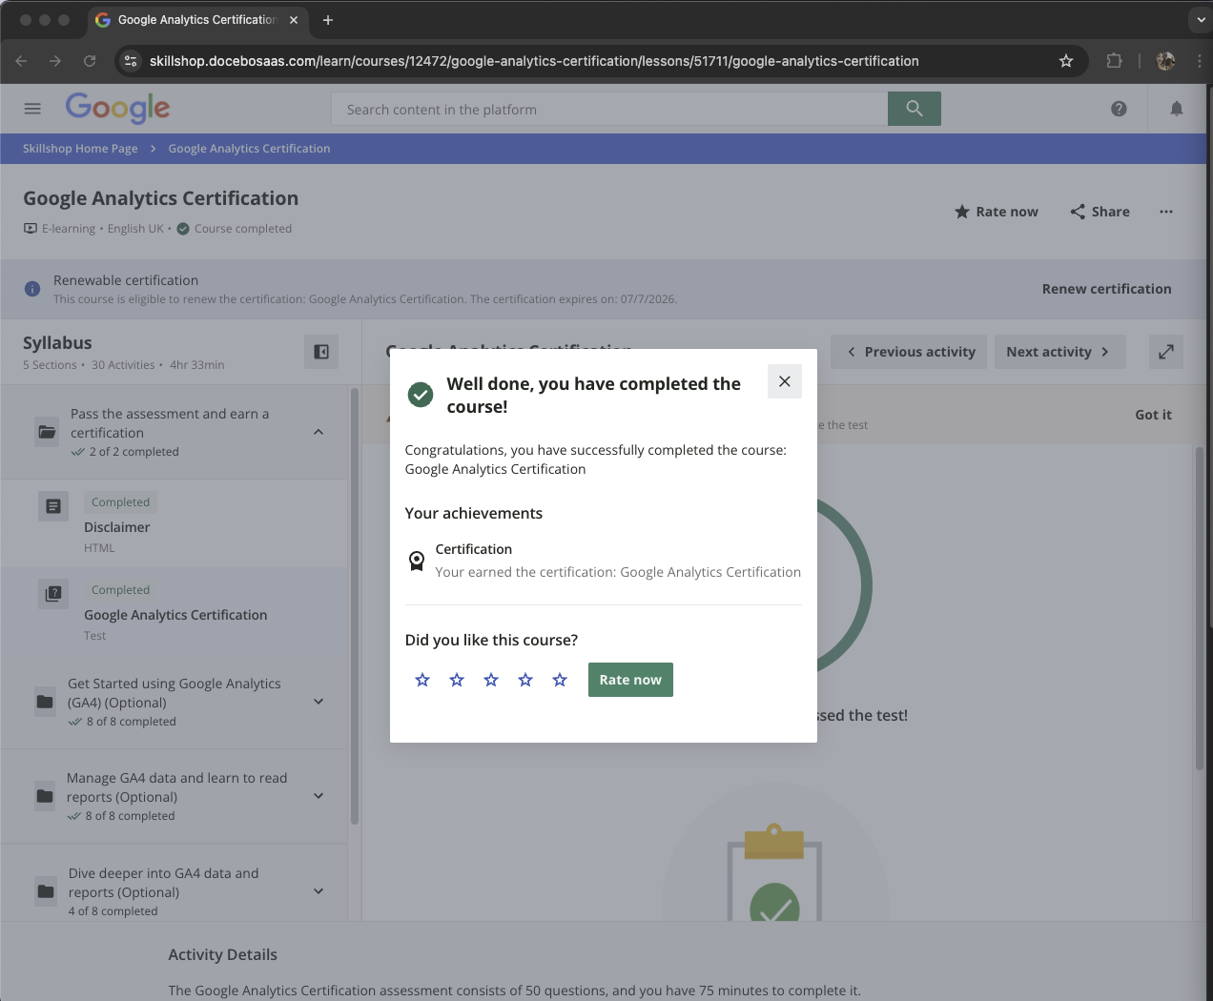Open the tab search dropdown arrow
The image size is (1213, 1001).
tap(1200, 19)
